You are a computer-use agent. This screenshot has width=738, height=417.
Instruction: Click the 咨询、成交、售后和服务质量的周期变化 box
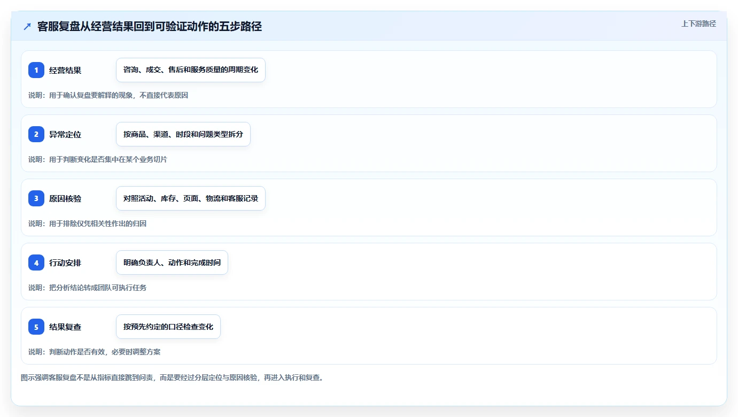coord(191,70)
